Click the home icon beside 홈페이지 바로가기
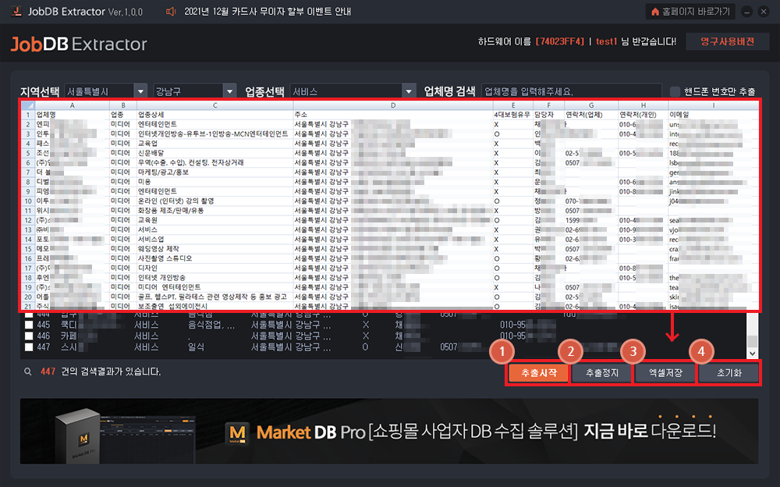Screen dimensions: 780x487 (655, 12)
